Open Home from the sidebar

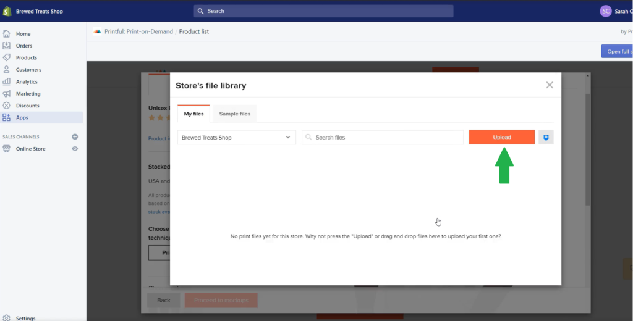[x=23, y=34]
